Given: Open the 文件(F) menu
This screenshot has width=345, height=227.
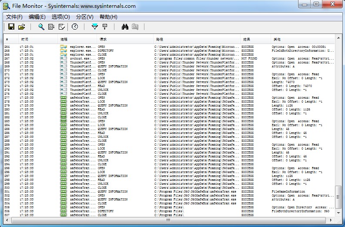Looking at the screenshot, I should tap(14, 17).
